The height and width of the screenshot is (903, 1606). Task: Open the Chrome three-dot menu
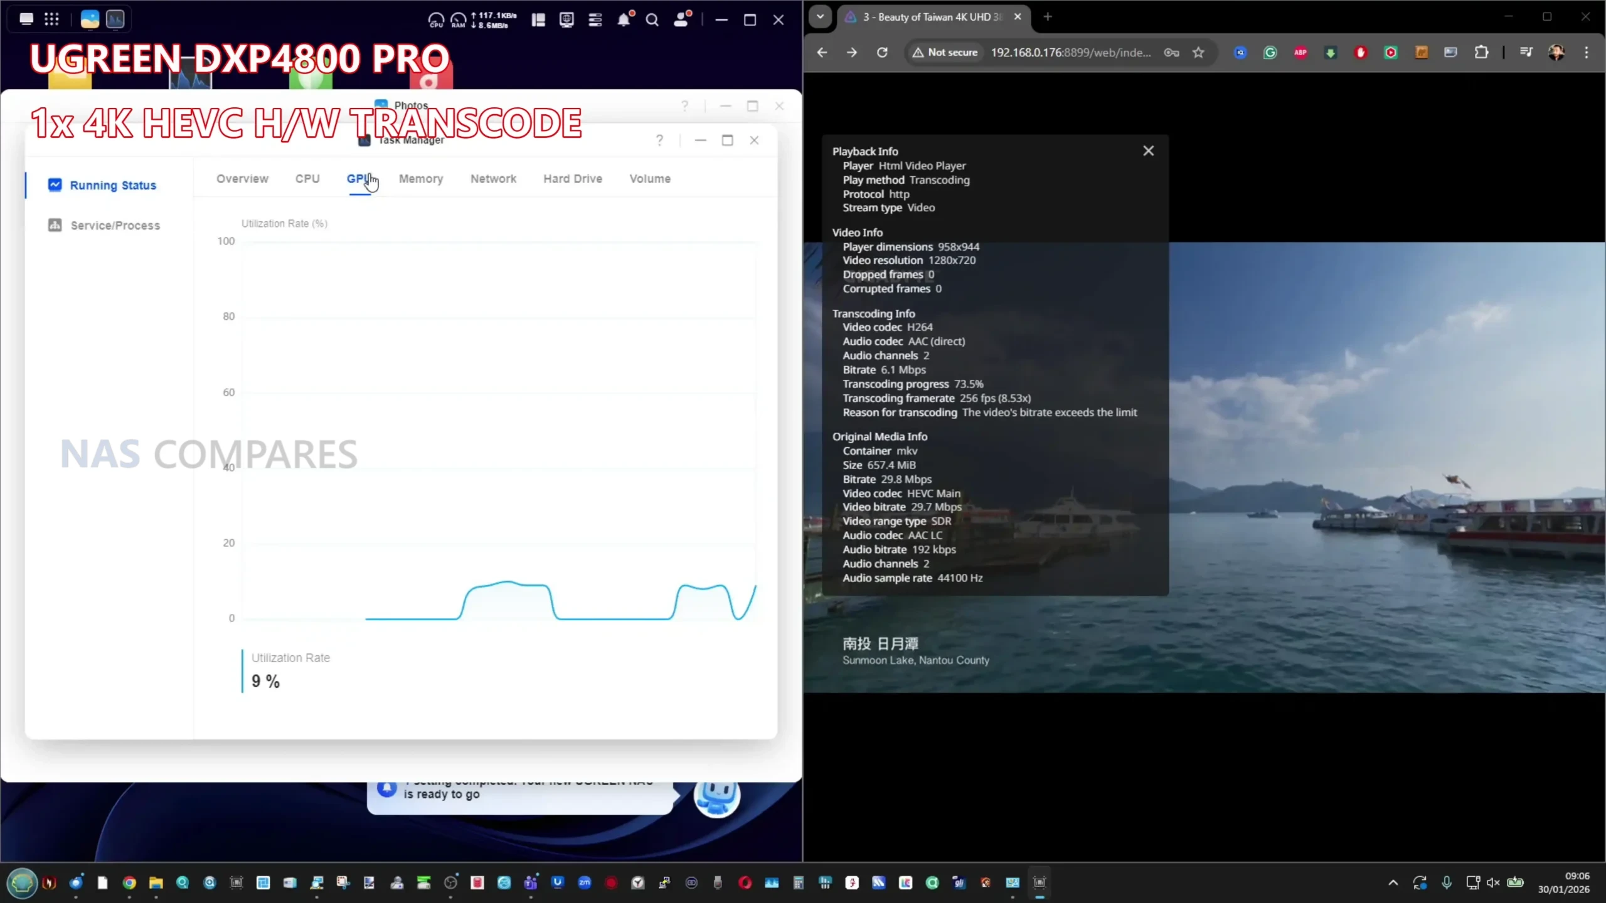(1587, 53)
